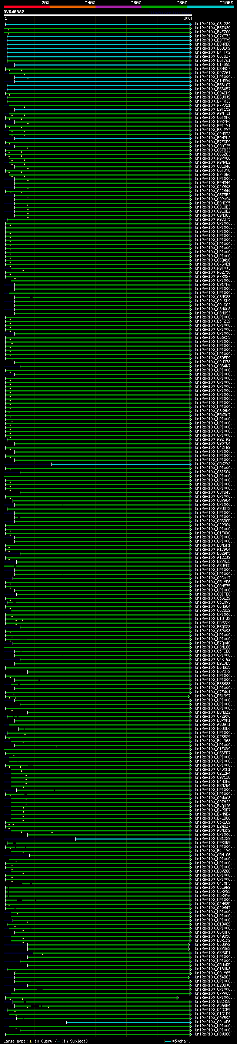Pick the UniRef100_Q9AT35 row label

213,146
